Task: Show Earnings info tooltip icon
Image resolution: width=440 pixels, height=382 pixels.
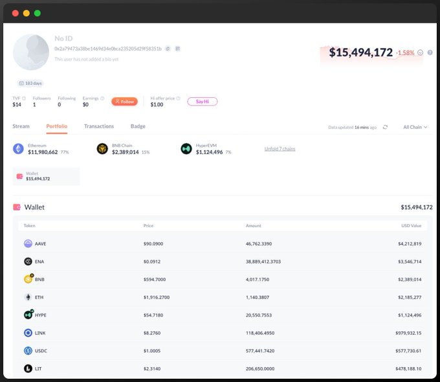Action: [x=102, y=98]
